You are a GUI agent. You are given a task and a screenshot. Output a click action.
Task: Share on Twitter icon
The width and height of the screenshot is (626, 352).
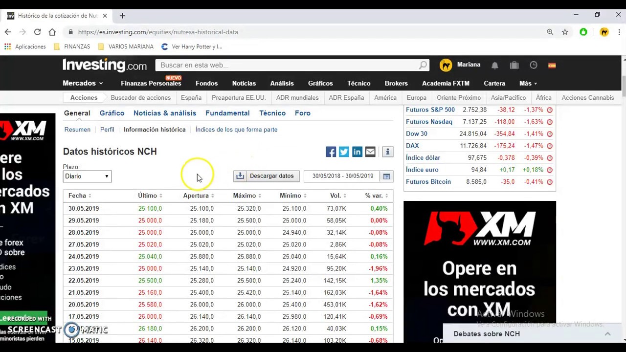tap(344, 152)
